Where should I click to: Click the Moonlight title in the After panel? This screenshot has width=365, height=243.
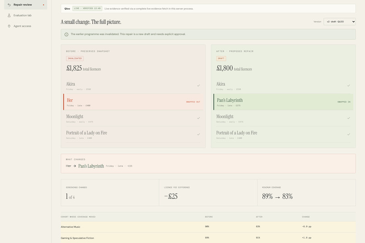pyautogui.click(x=225, y=116)
